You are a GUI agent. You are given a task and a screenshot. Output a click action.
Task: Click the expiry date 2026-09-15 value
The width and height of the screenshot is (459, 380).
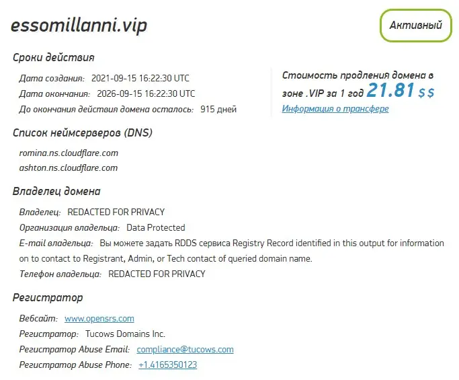[x=146, y=93]
